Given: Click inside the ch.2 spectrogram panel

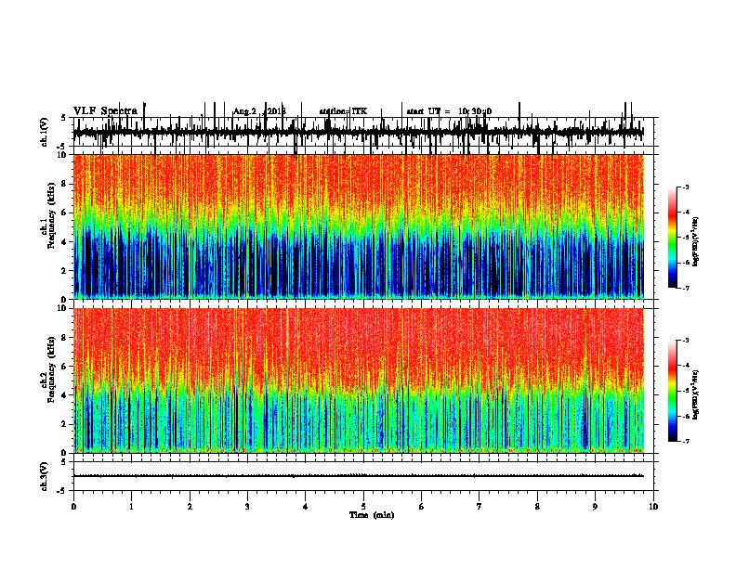Looking at the screenshot, I should 359,381.
